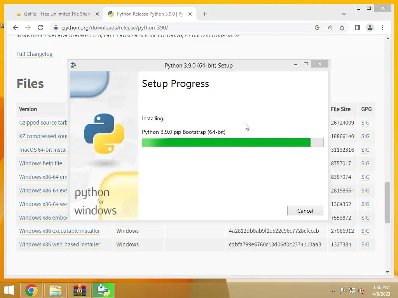398x298 pixels.
Task: Open the XZ compressed source link
Action: tap(43, 136)
